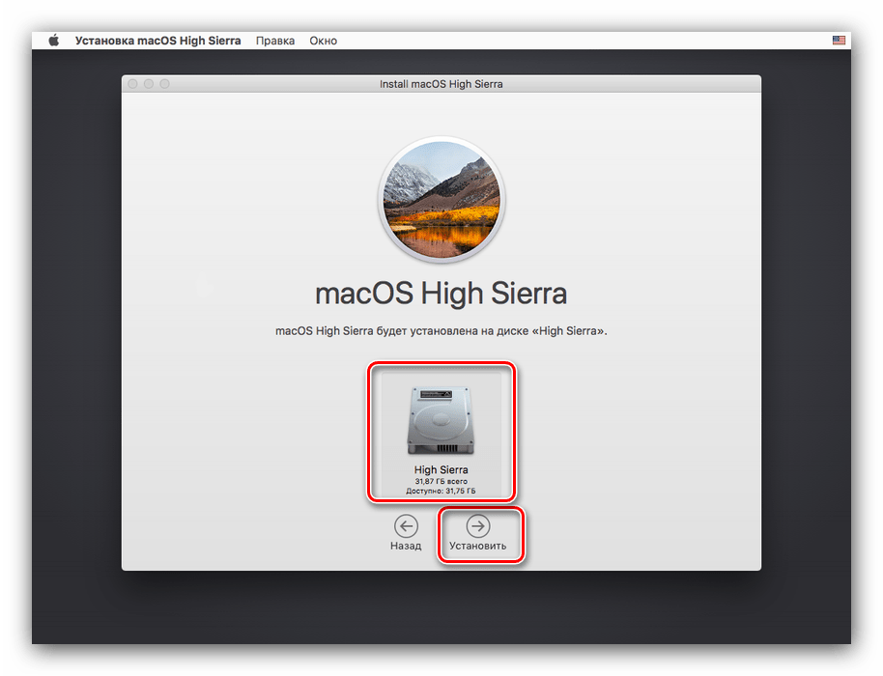Click the install destination description sentence
The height and width of the screenshot is (676, 883).
441,331
